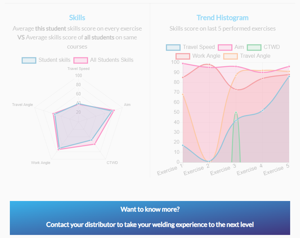Image resolution: width=300 pixels, height=238 pixels.
Task: Click All Students point on radar CTWD axis
Action: coord(95,144)
